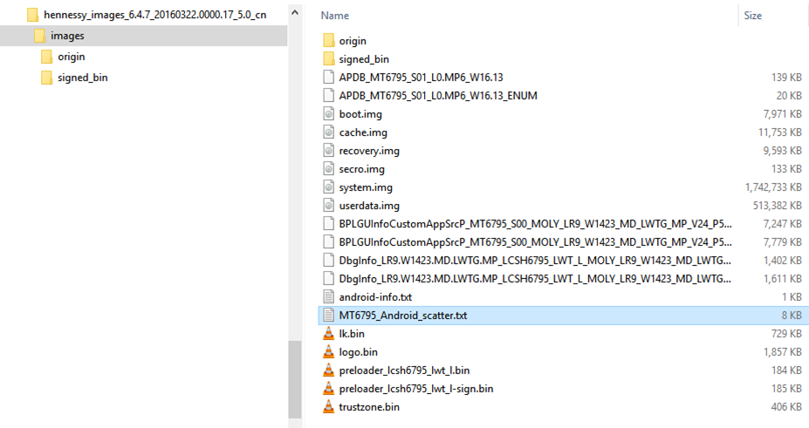Viewport: 809px width, 428px height.
Task: Click the images folder icon in tree
Action: [39, 36]
